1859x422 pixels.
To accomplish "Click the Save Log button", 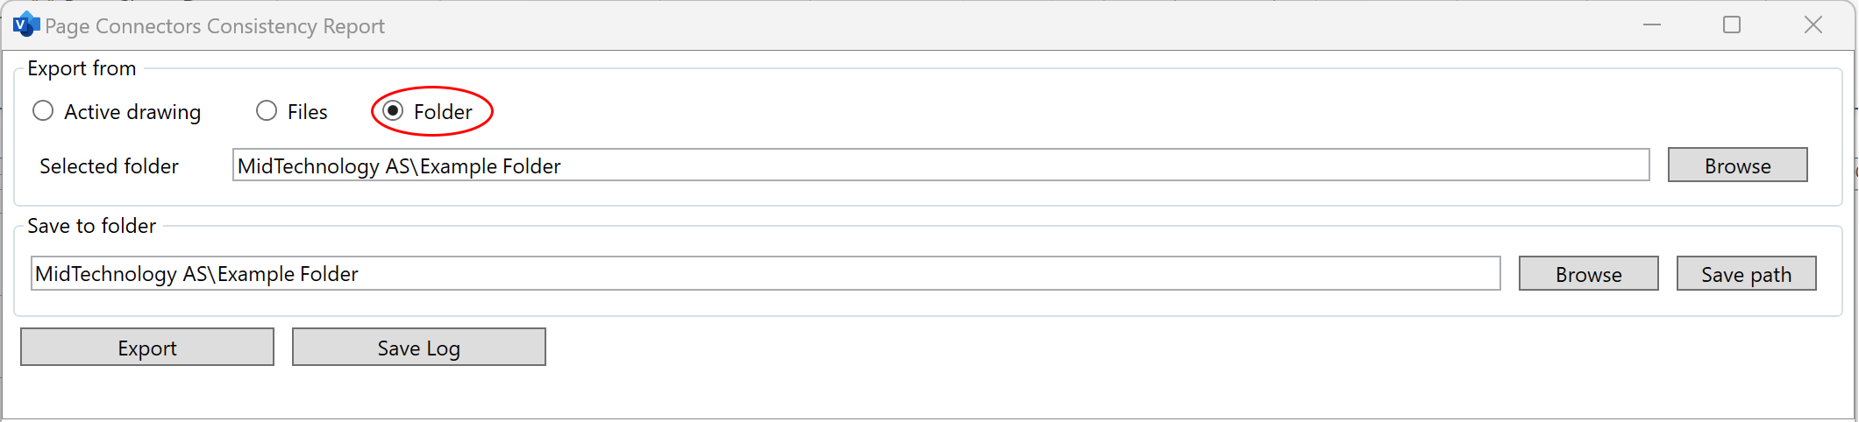I will [418, 347].
